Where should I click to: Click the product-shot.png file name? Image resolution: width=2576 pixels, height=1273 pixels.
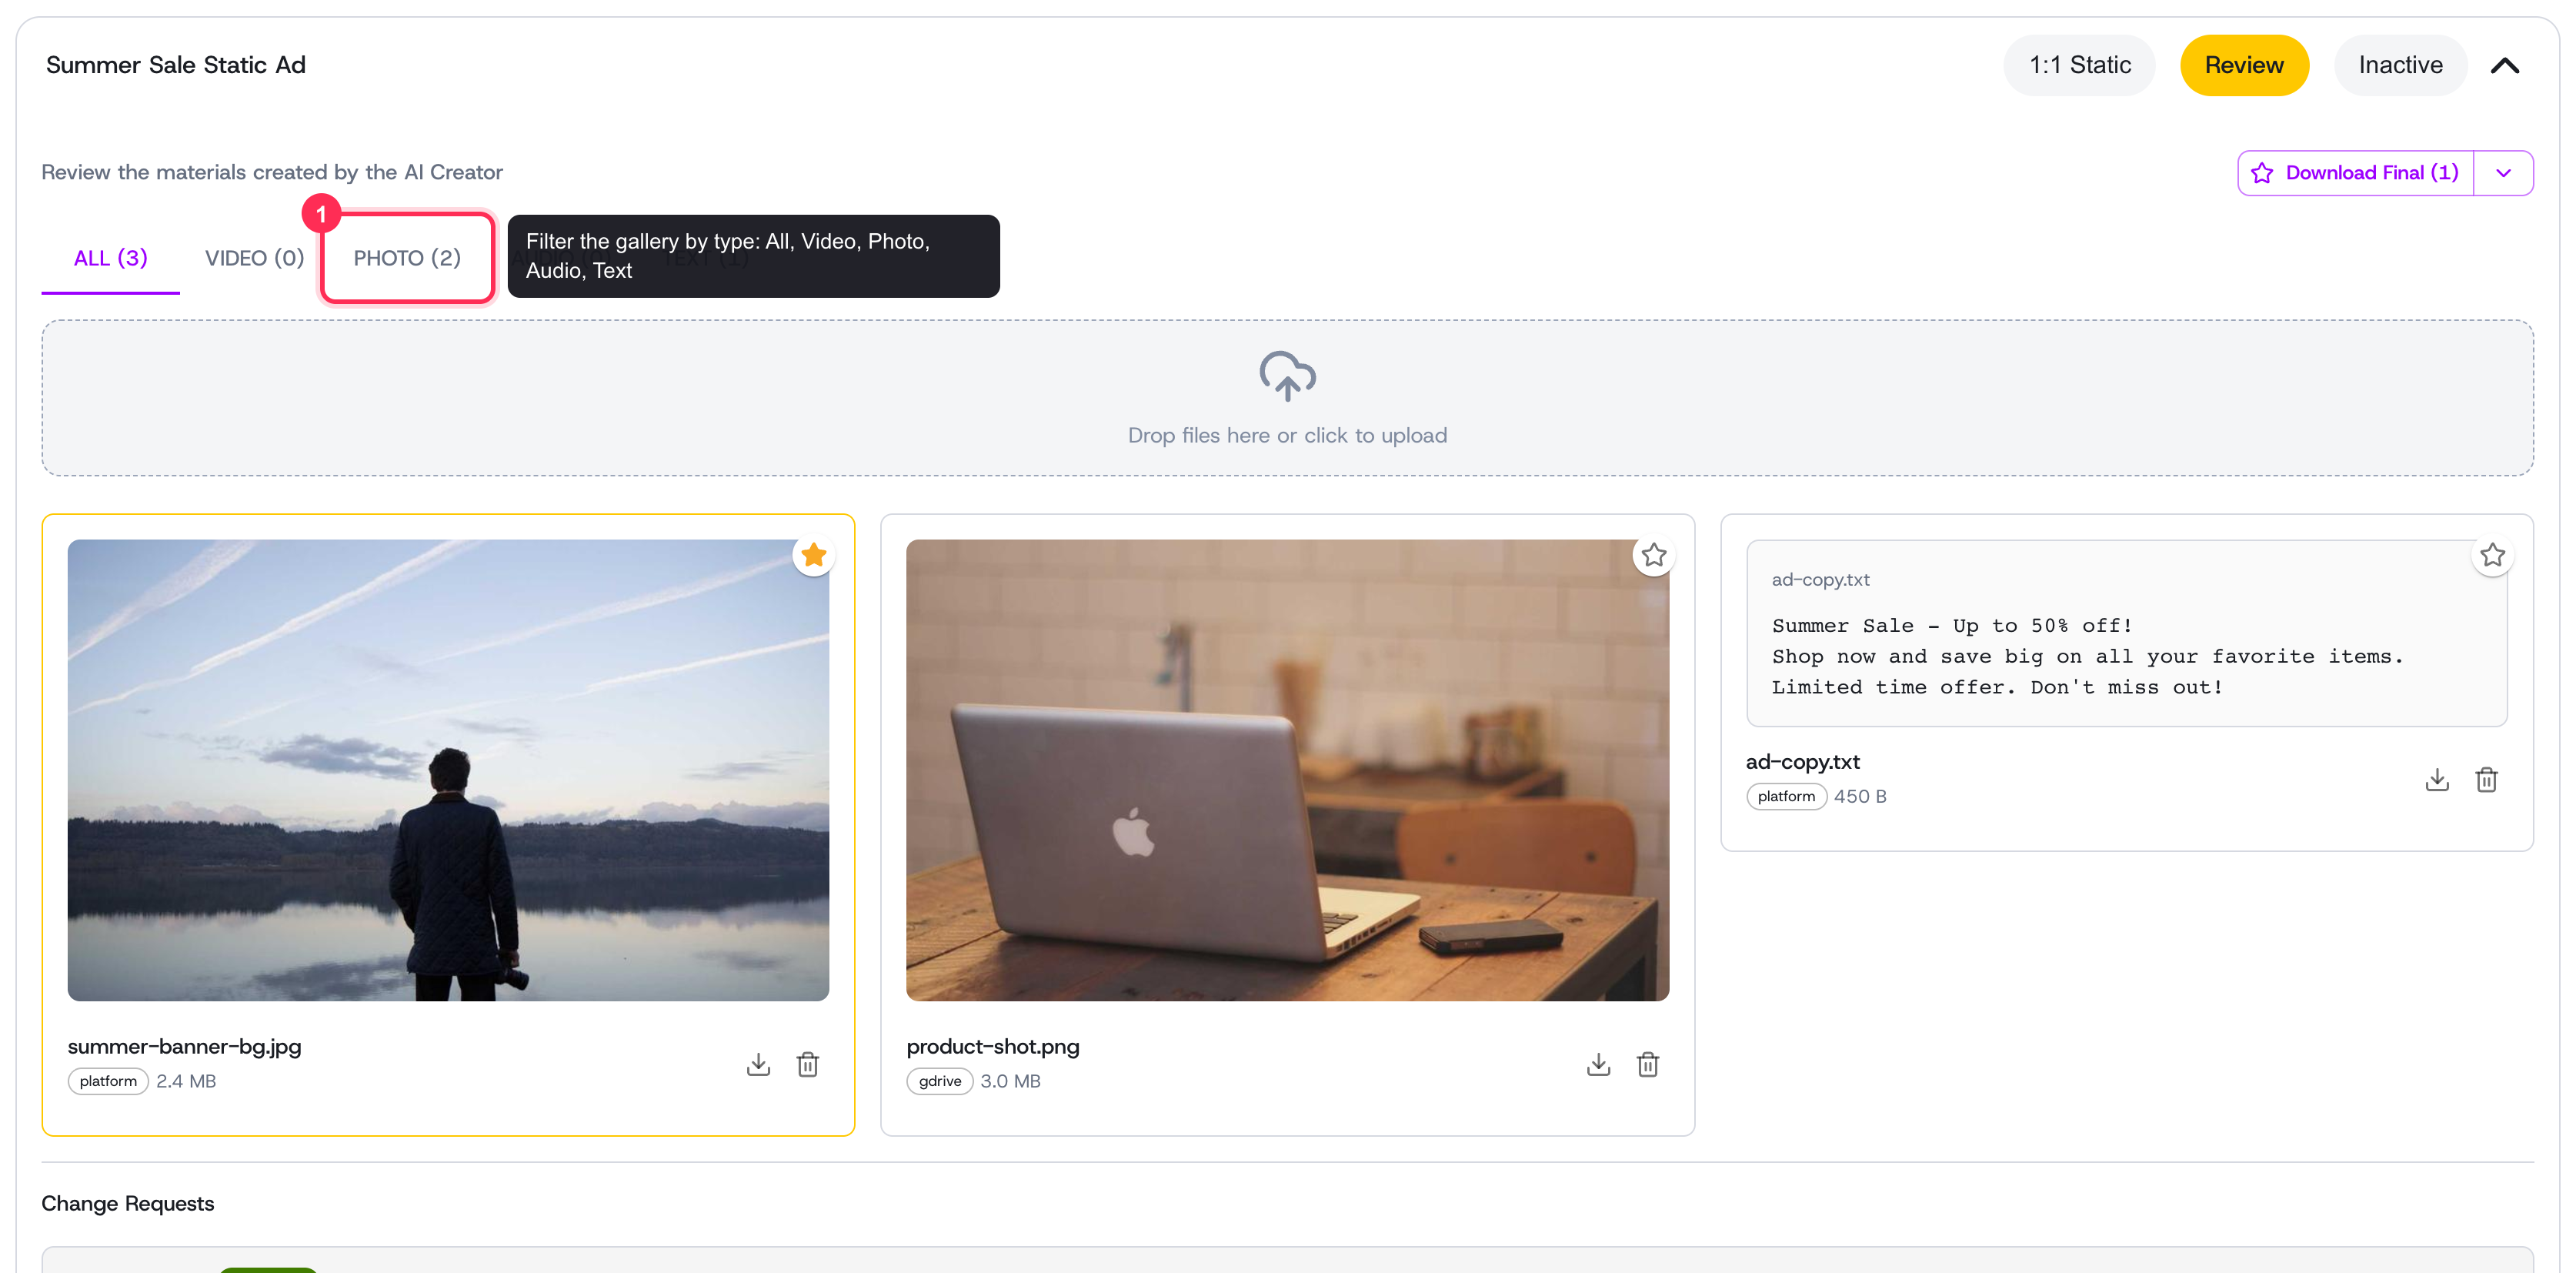pos(992,1046)
